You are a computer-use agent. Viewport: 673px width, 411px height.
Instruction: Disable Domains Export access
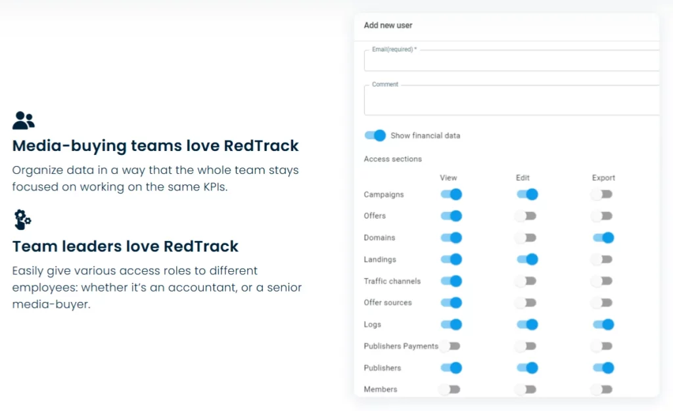603,237
